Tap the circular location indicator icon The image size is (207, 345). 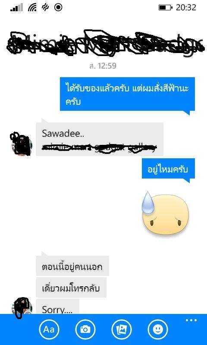point(58,7)
